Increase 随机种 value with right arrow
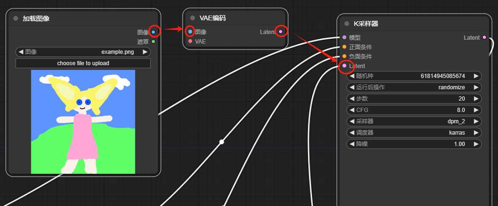This screenshot has width=498, height=206. [476, 76]
